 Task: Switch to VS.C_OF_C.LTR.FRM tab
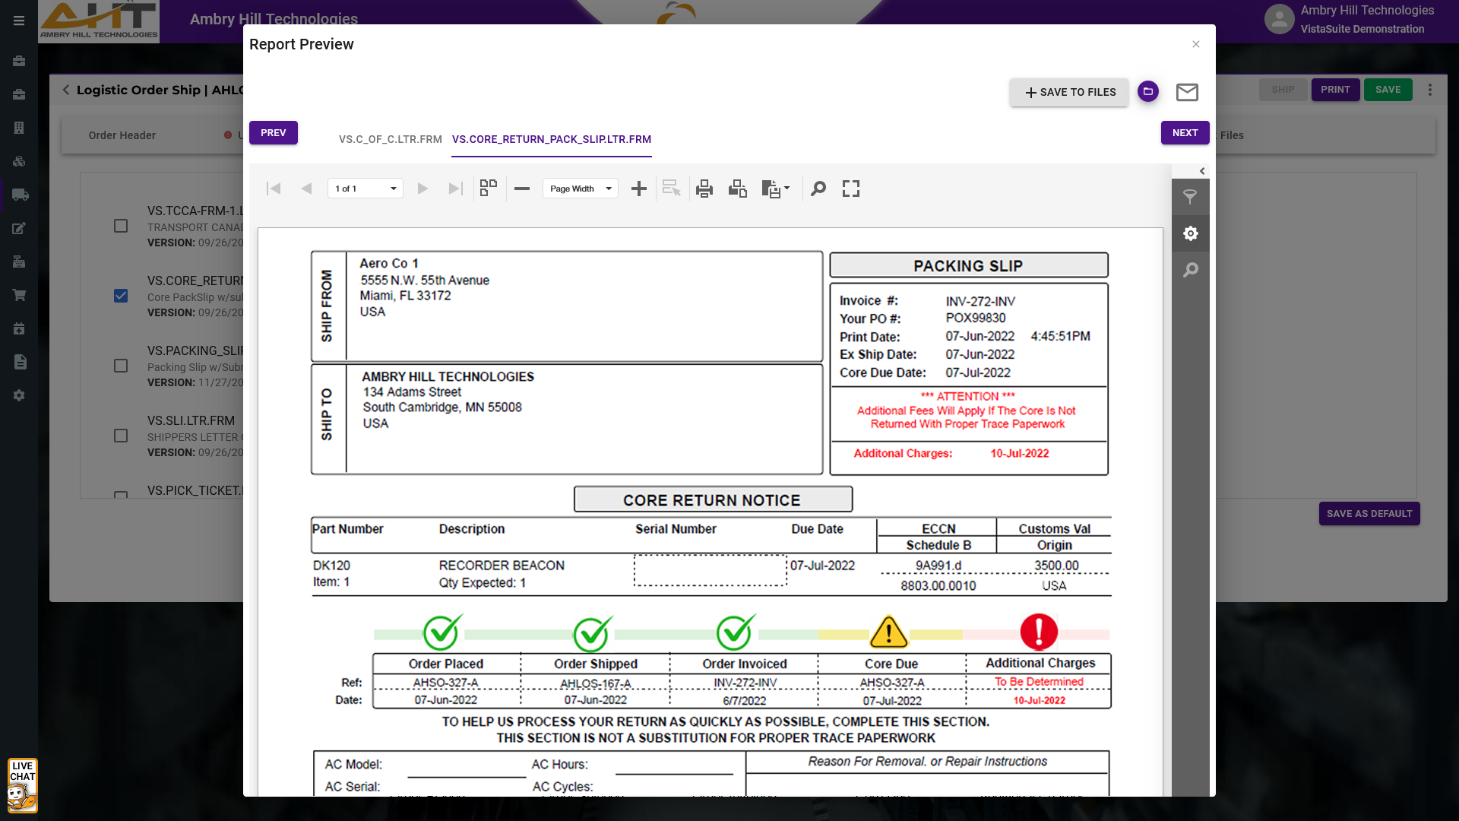tap(390, 139)
